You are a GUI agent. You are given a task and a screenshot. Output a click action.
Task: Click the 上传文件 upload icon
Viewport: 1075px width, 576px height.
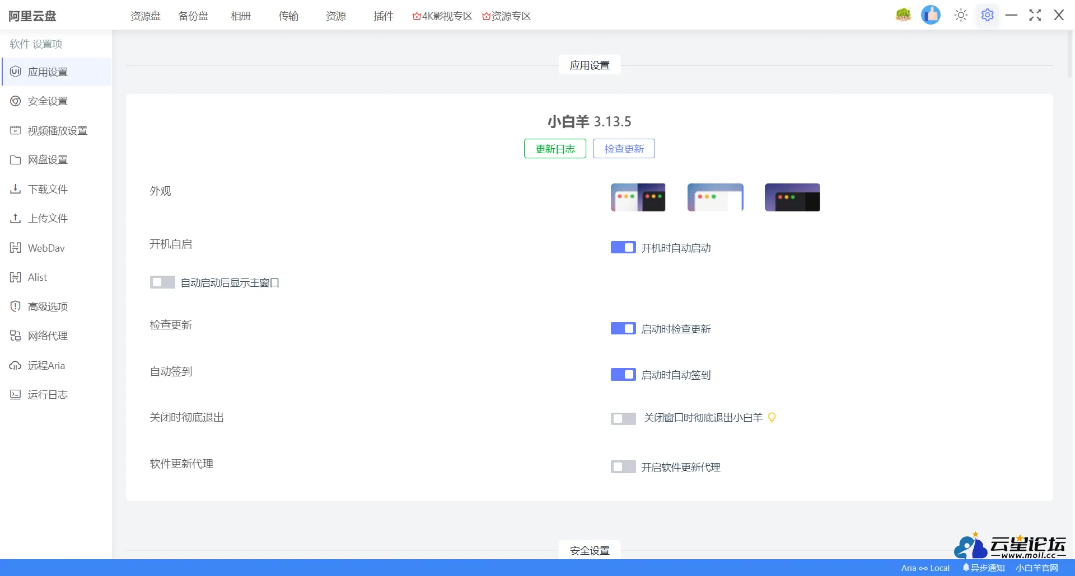[16, 218]
